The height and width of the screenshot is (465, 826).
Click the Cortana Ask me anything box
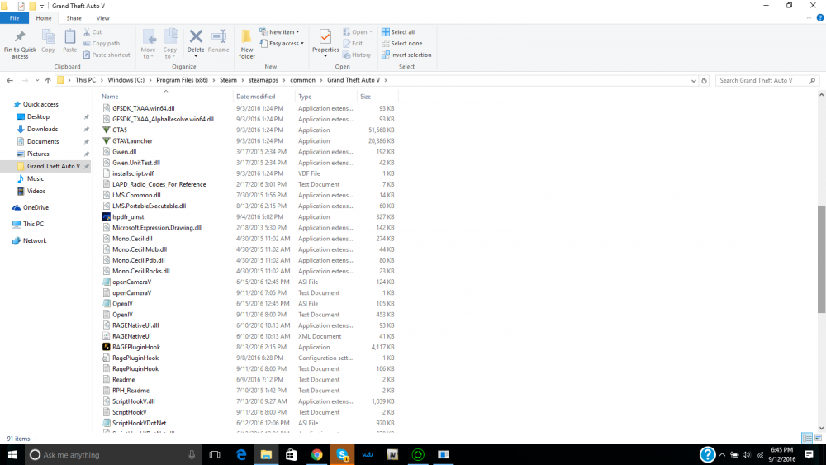(114, 454)
